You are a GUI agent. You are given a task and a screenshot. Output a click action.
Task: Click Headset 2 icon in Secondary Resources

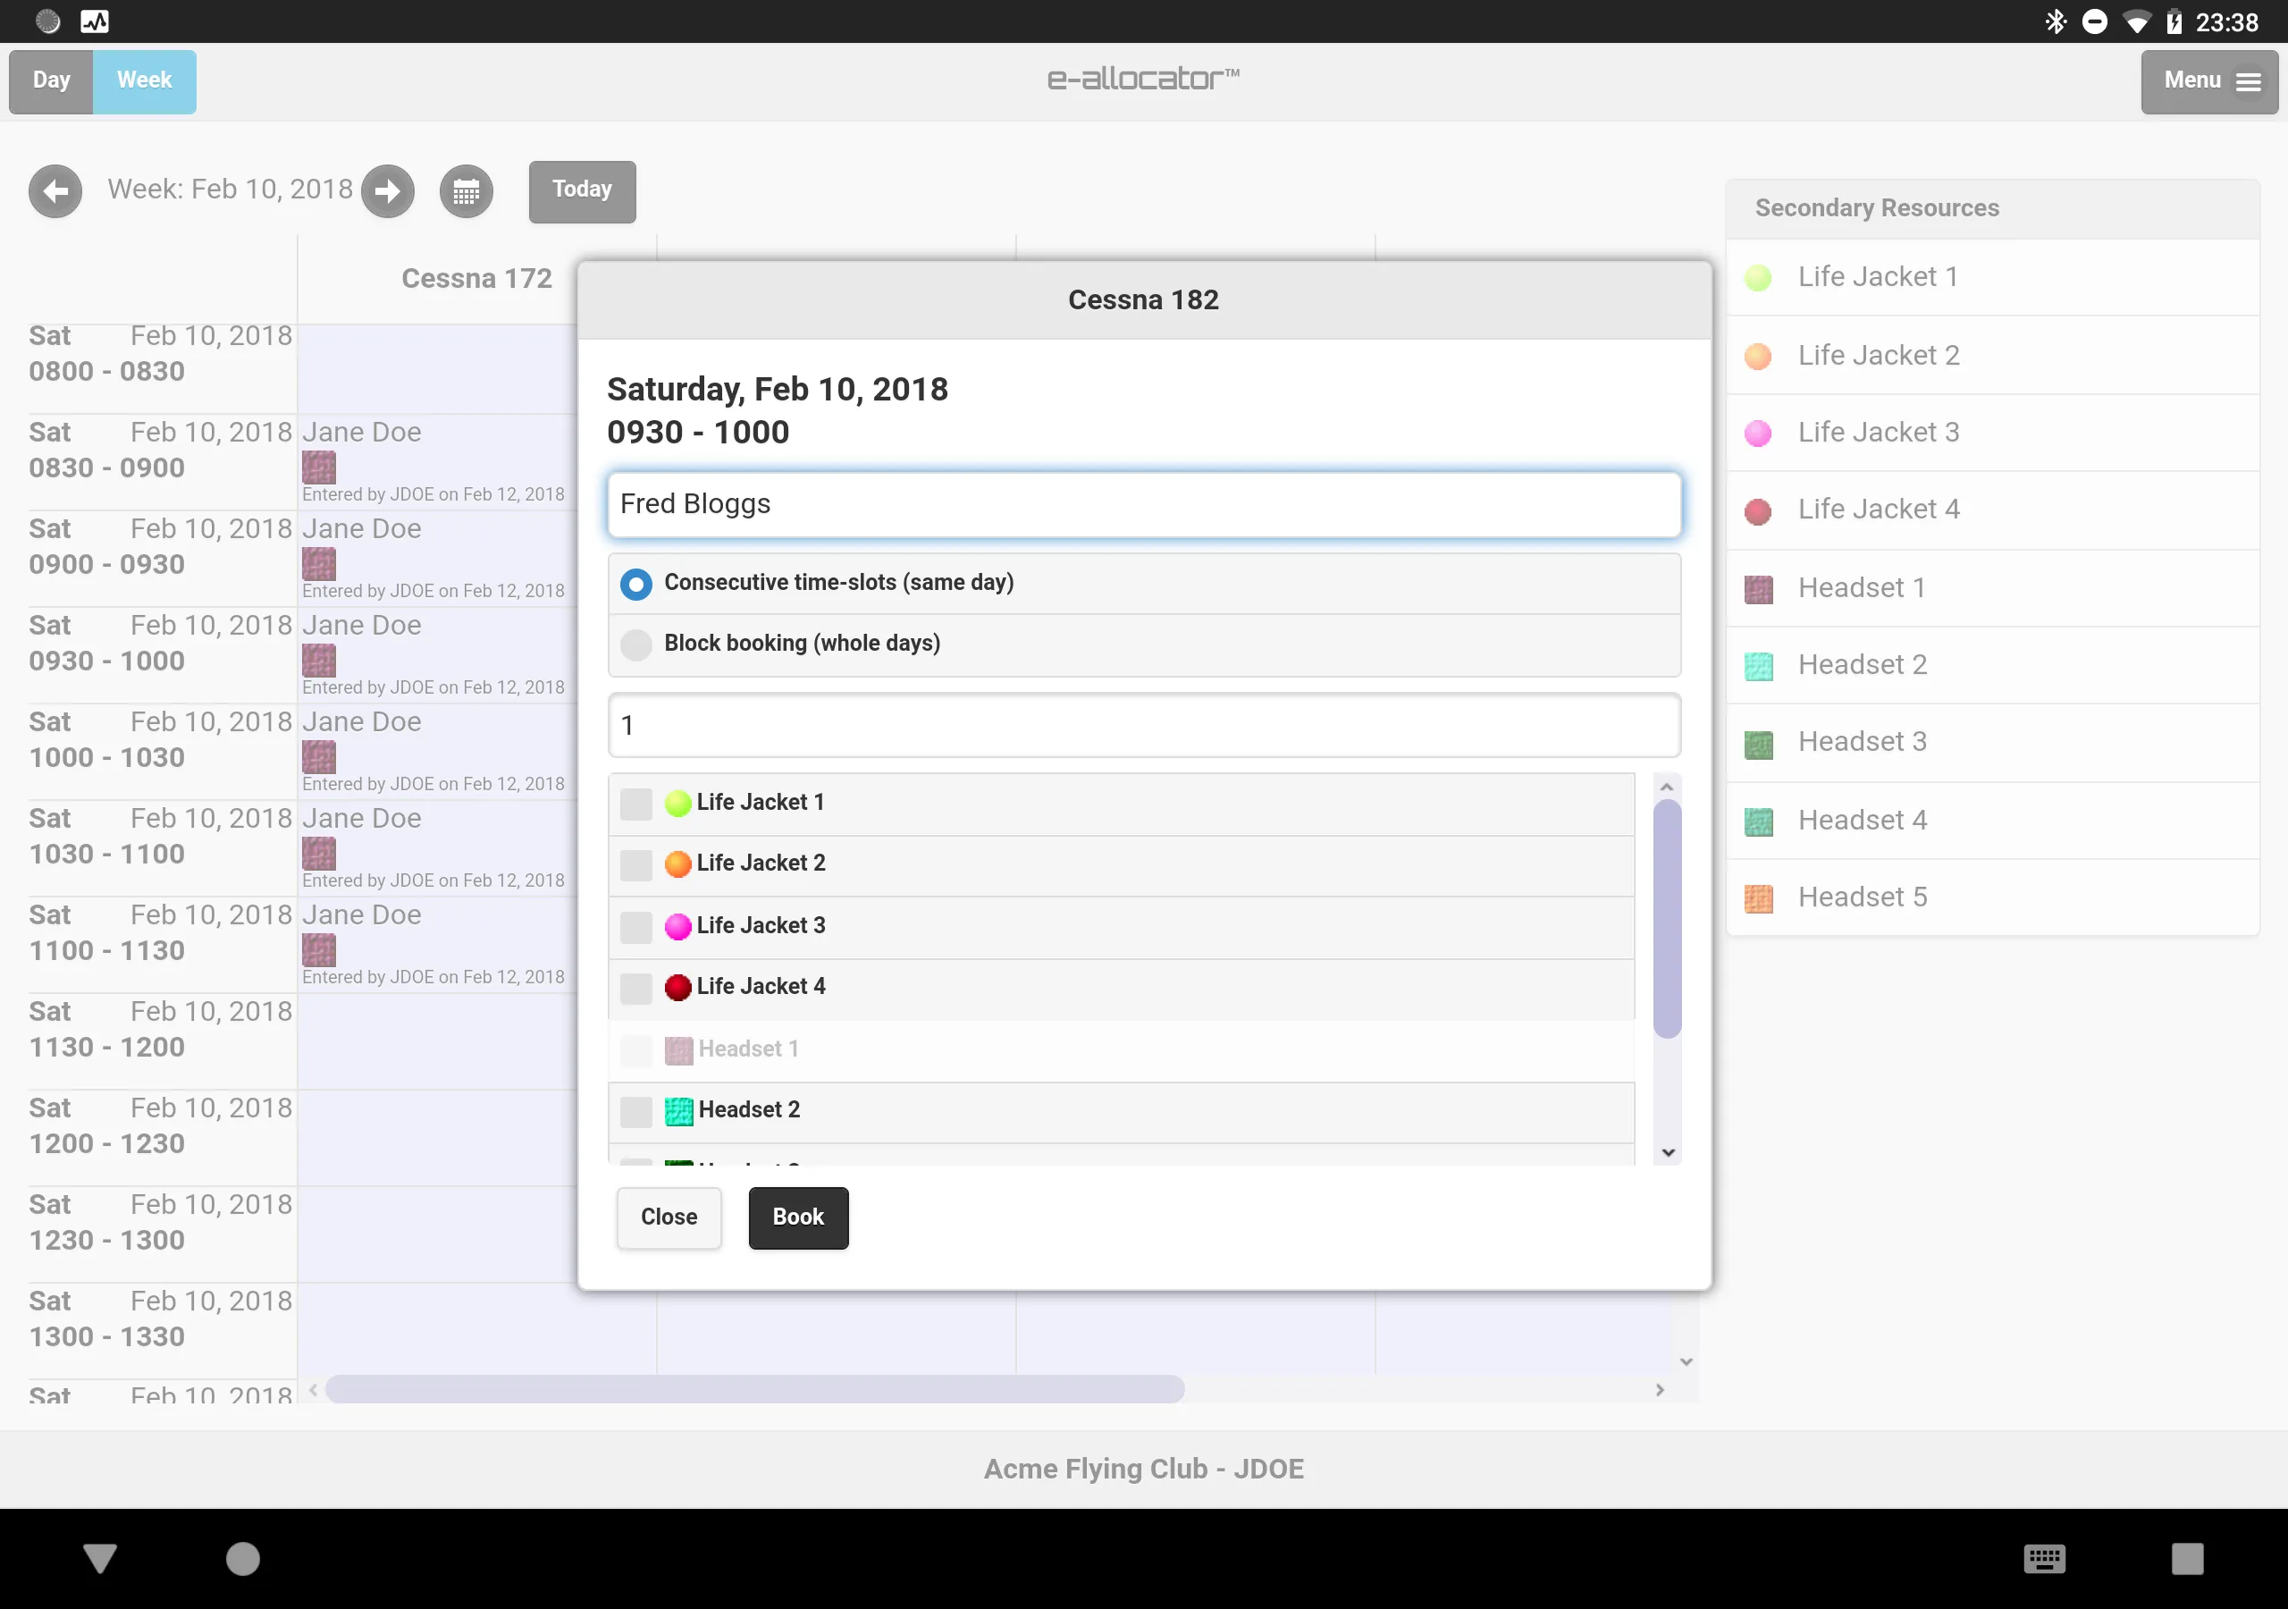click(x=1759, y=666)
